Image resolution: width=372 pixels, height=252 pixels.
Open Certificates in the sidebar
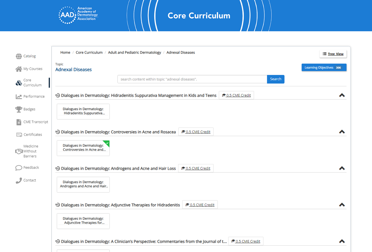tap(33, 135)
